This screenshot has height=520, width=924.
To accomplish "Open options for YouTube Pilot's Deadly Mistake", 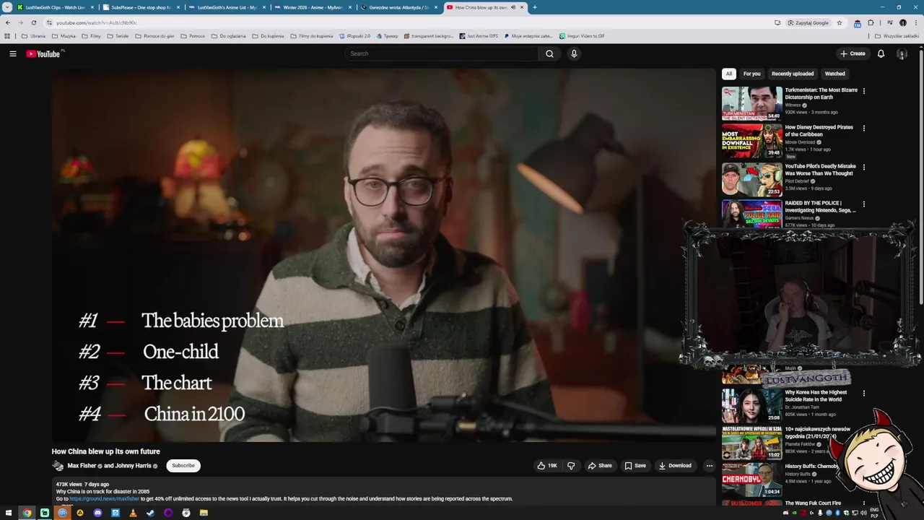I will click(x=863, y=167).
